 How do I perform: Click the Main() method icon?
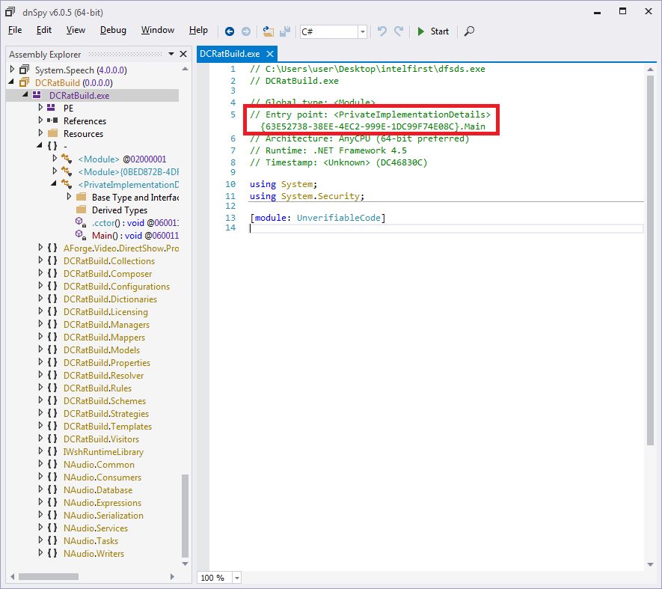[x=81, y=235]
